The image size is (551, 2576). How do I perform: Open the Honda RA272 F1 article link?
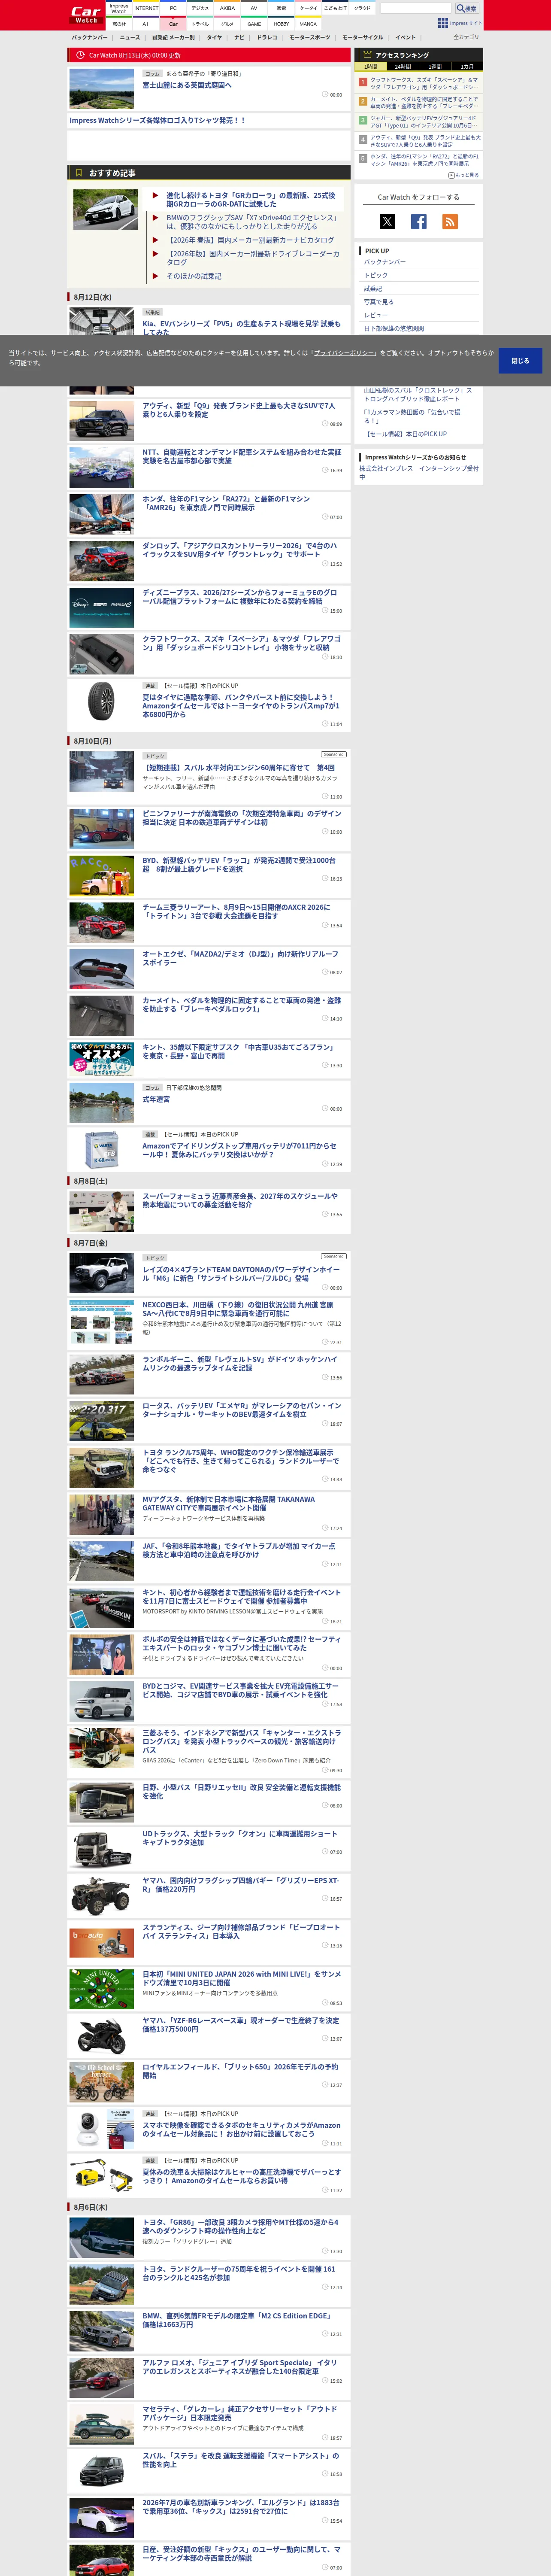coord(226,503)
